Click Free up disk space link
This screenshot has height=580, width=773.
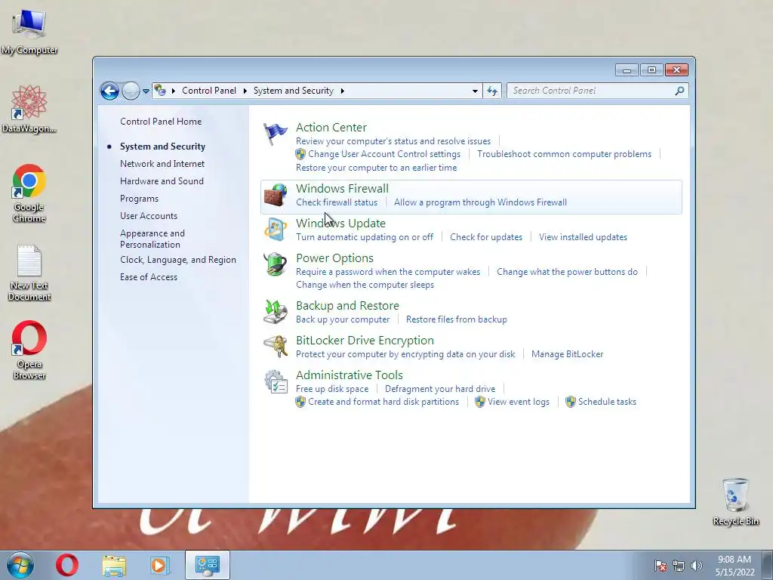click(x=332, y=389)
